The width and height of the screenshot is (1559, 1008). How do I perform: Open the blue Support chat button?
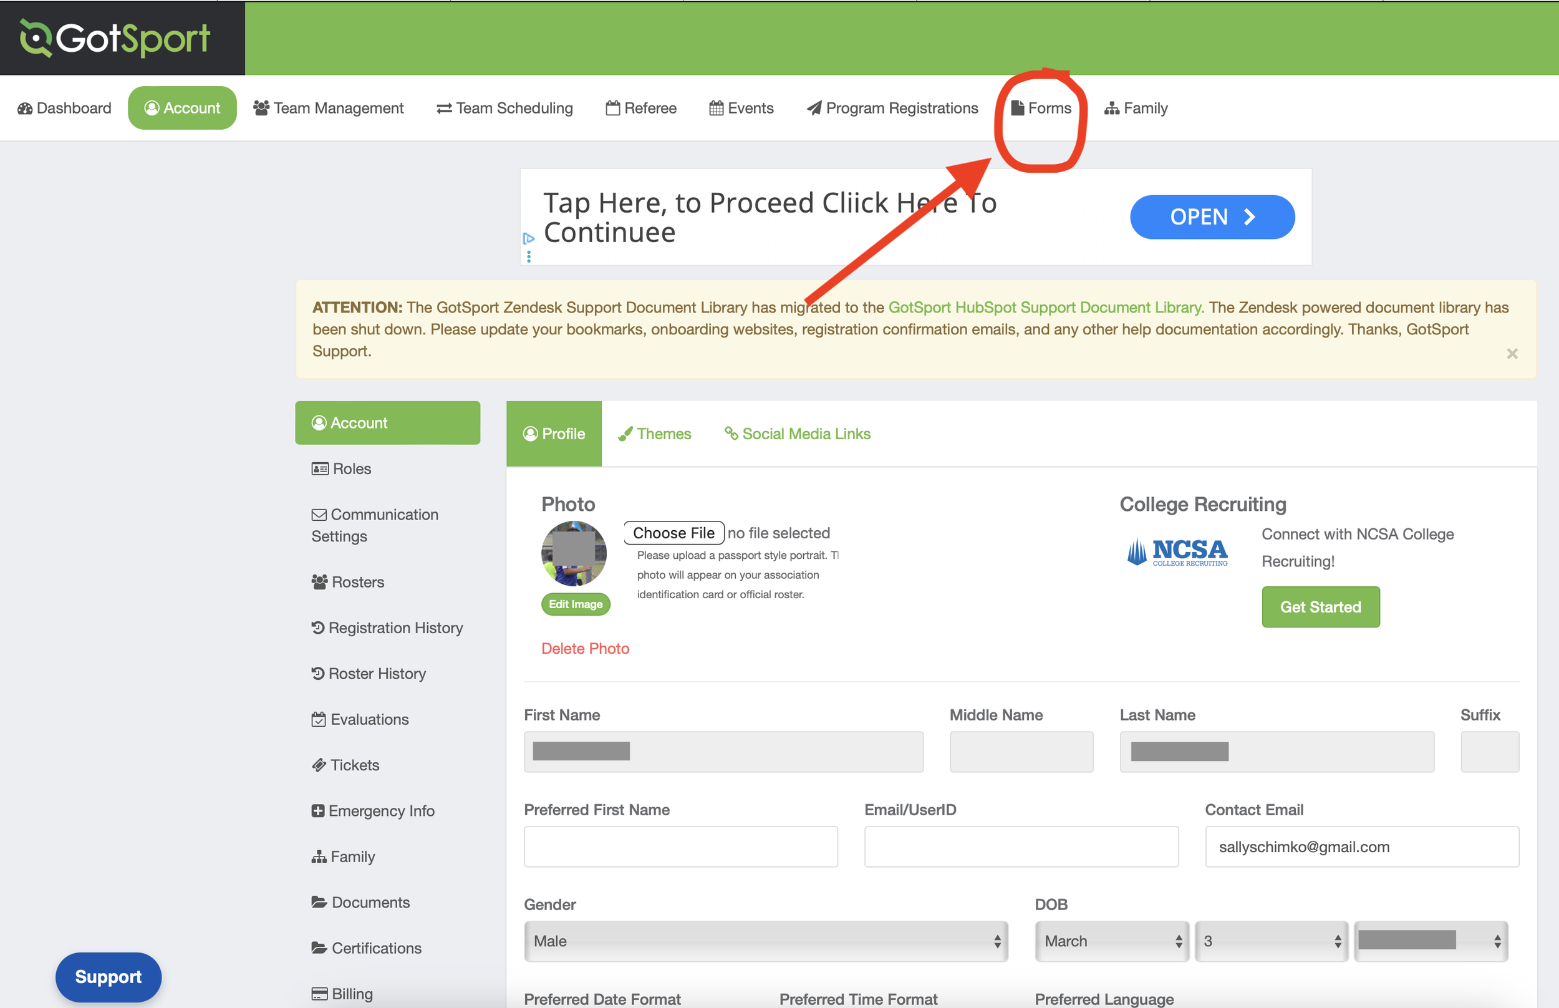108,977
